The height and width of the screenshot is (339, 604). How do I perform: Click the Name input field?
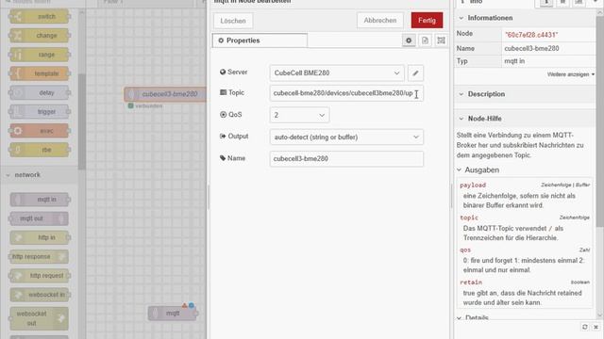[x=346, y=159]
